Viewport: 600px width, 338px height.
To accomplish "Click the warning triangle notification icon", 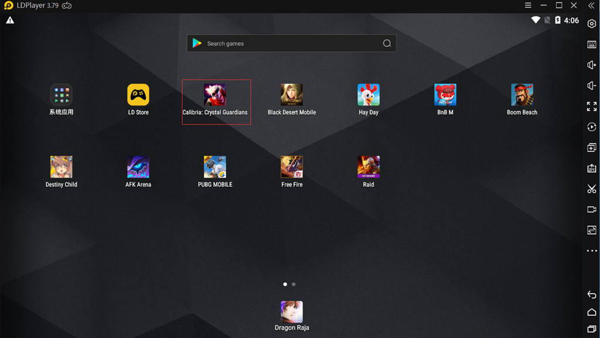I will pos(10,21).
